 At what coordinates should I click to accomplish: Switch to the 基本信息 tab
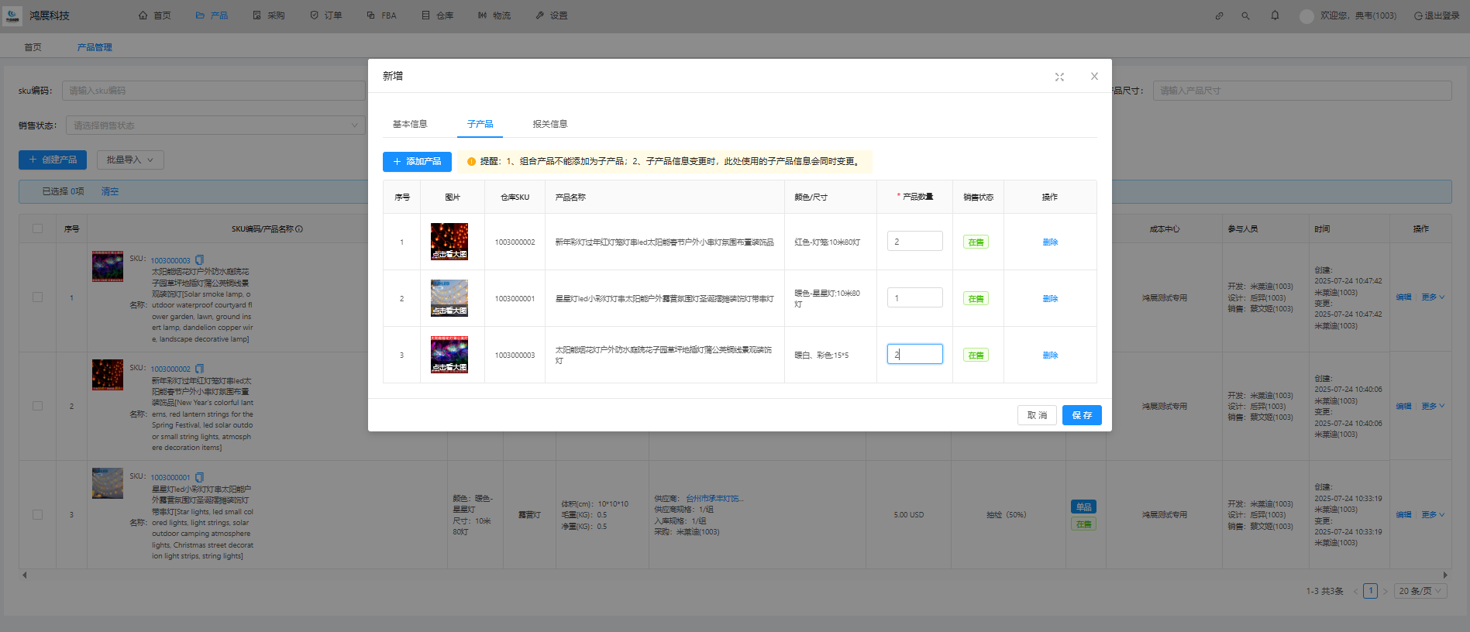coord(409,124)
